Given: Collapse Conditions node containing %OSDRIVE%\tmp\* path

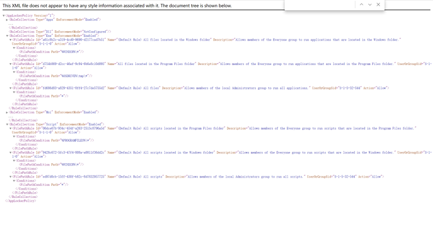Looking at the screenshot, I should 14,72.
